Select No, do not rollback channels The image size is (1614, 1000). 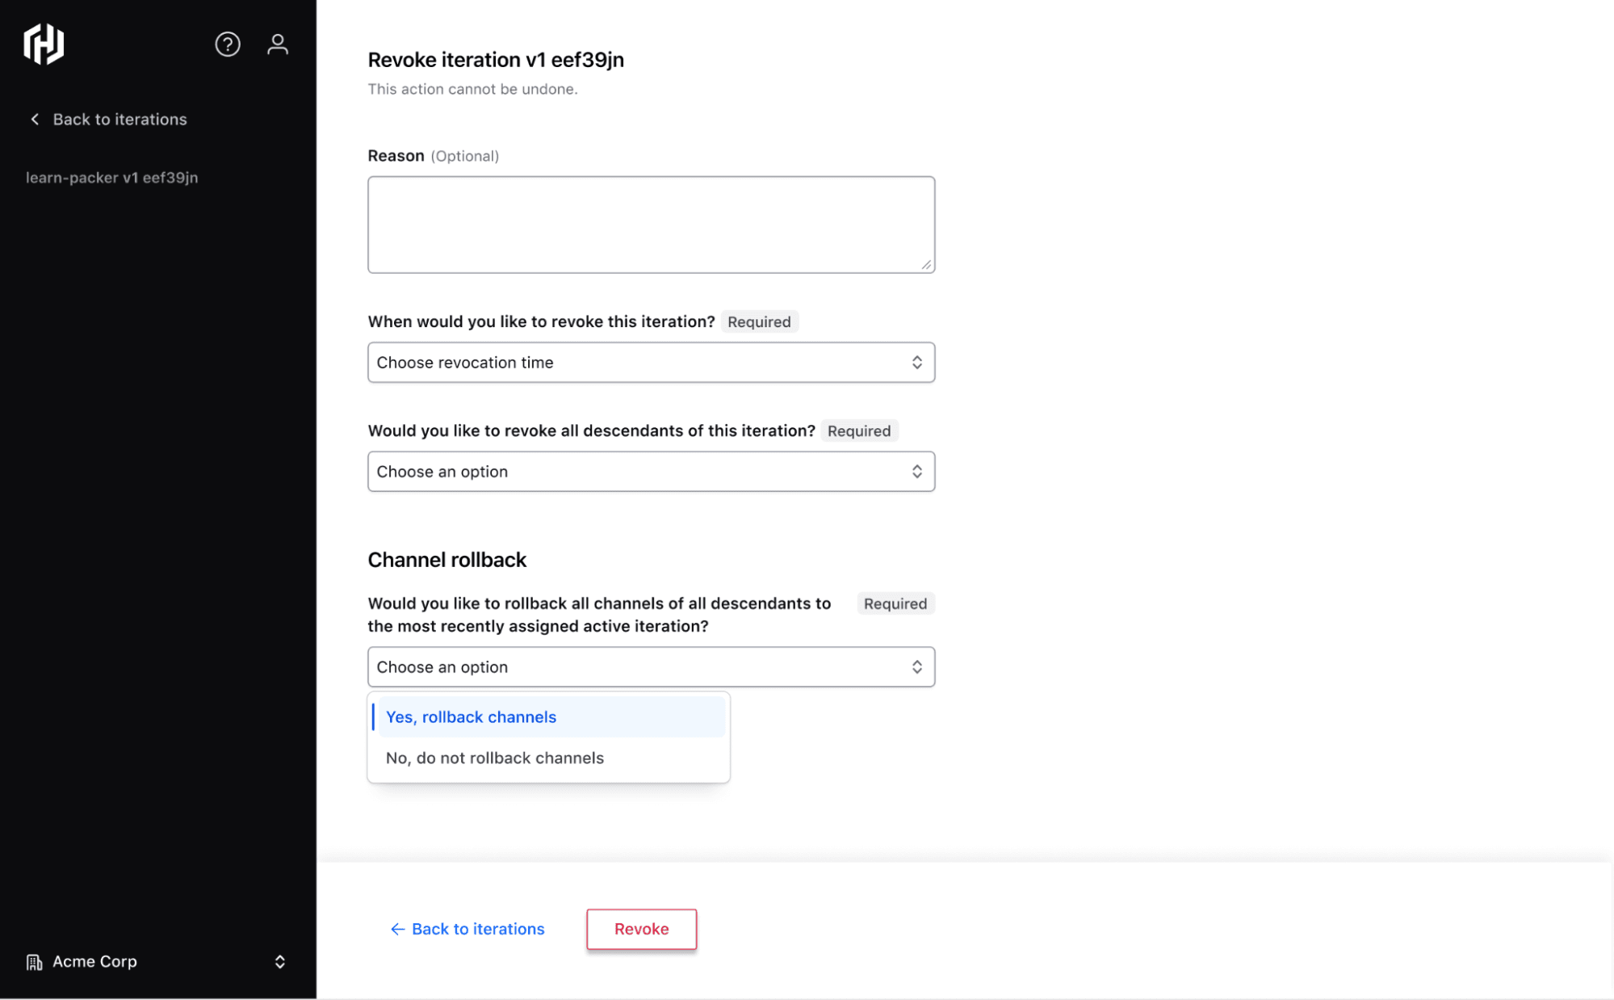pos(495,758)
